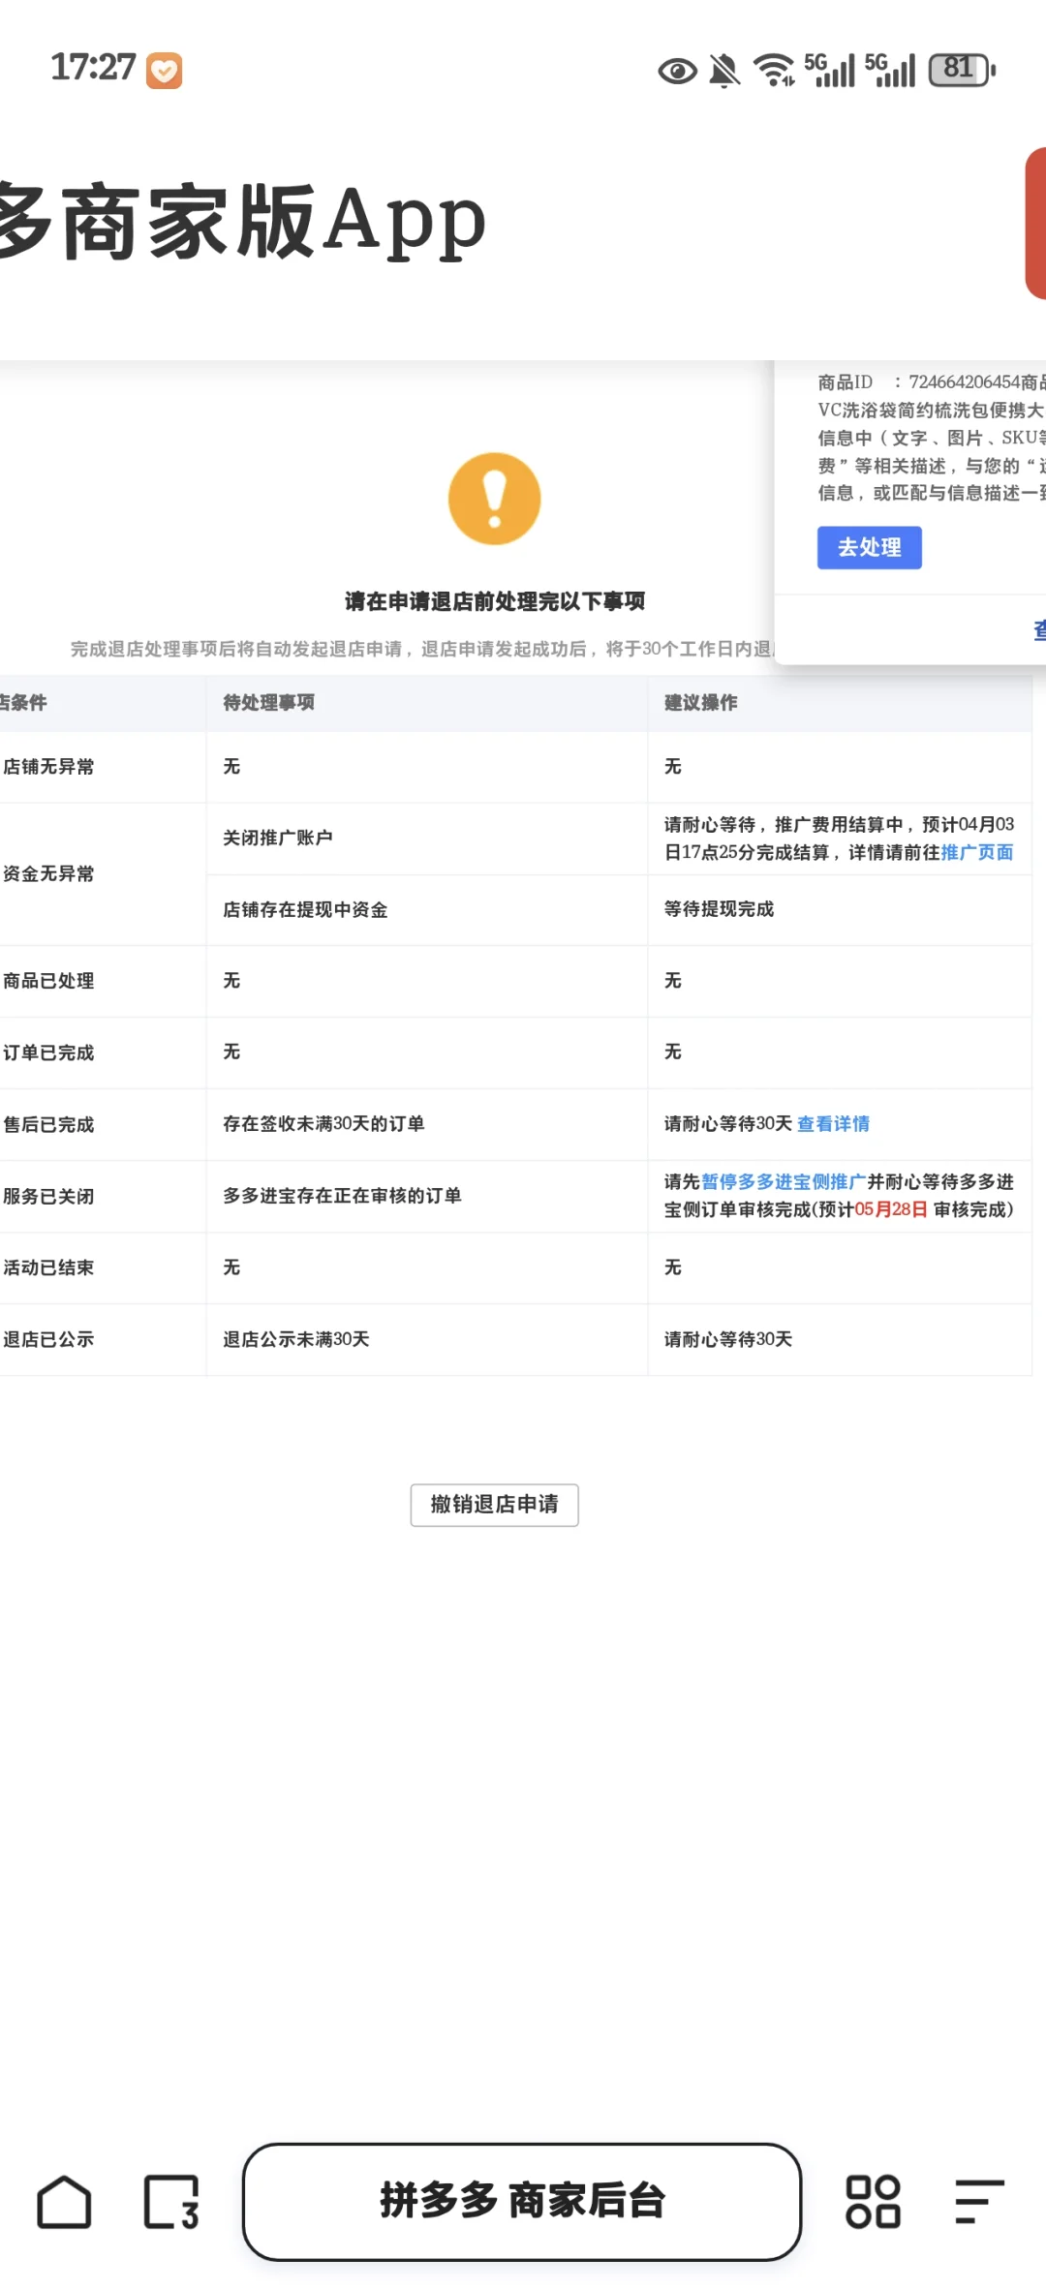Open the 推广页面 link
Image resolution: width=1046 pixels, height=2288 pixels.
976,852
